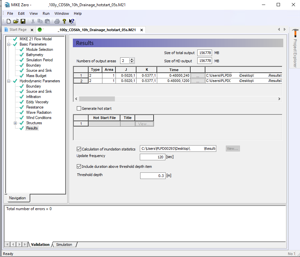Open the Run menu

(46, 13)
